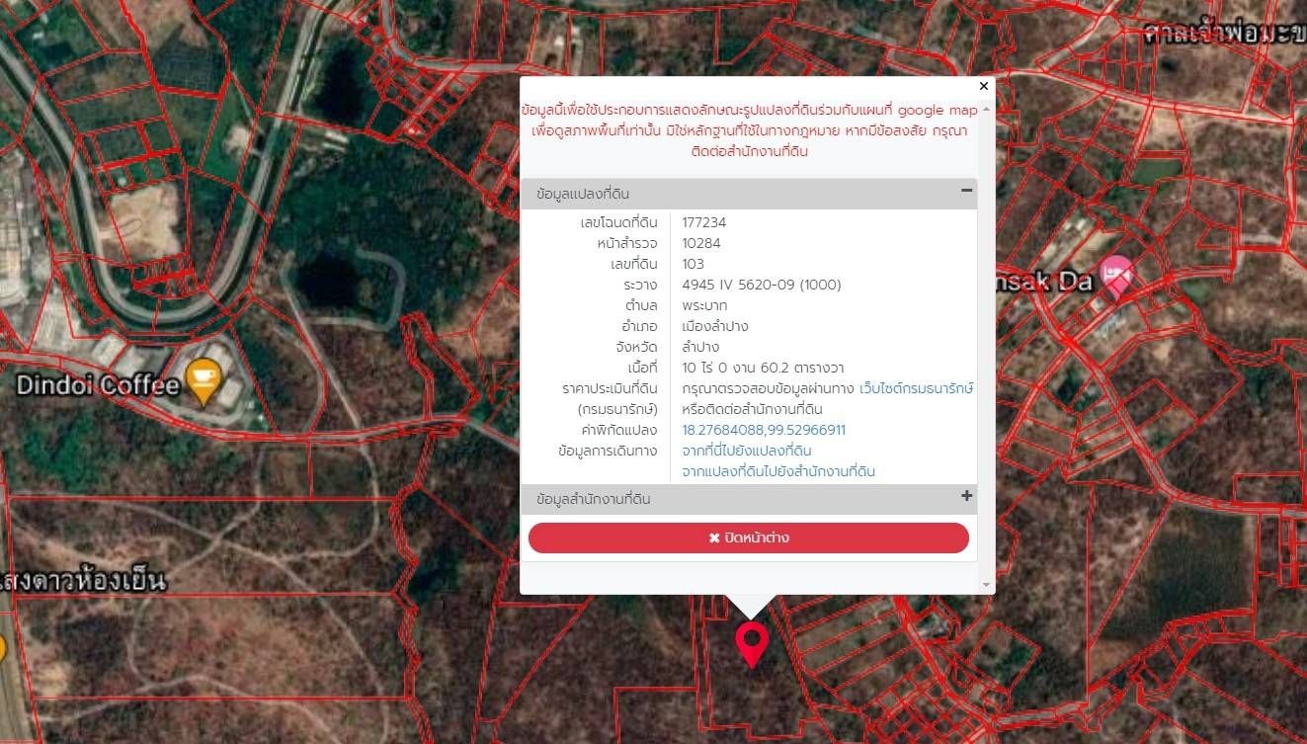Click area value 10 ไร่ 0 งาน 60.2 ตารางวา
This screenshot has height=744, width=1307.
(763, 368)
